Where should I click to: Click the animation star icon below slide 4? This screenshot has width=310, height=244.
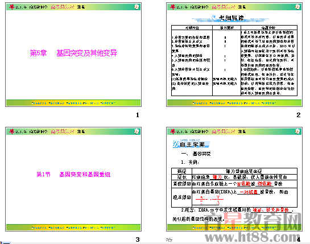(x=169, y=239)
